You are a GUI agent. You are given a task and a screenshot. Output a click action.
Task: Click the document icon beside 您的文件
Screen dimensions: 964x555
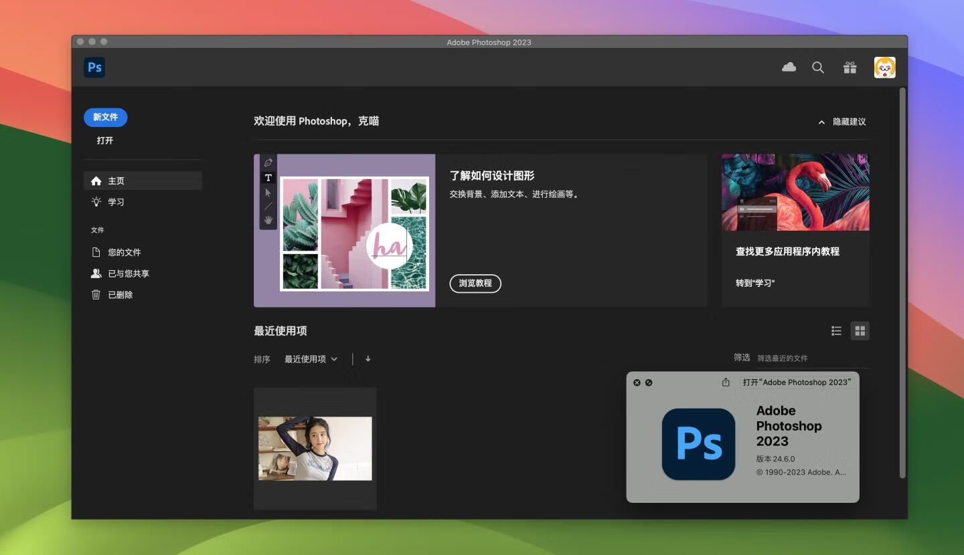[x=96, y=252]
